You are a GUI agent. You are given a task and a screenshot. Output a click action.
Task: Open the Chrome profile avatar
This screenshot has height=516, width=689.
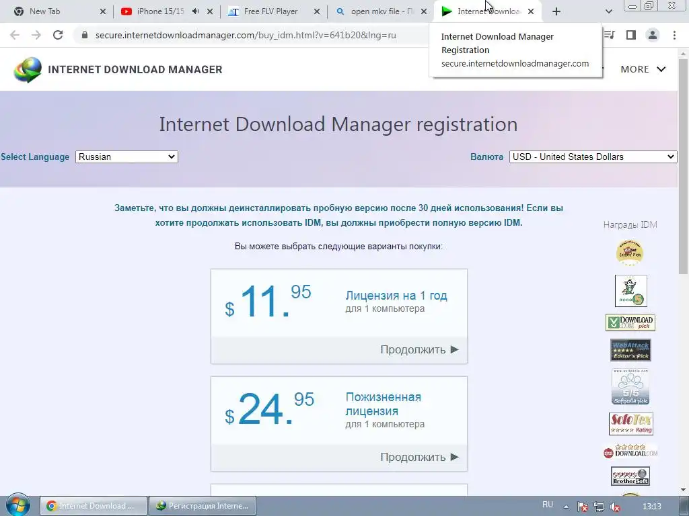point(653,35)
